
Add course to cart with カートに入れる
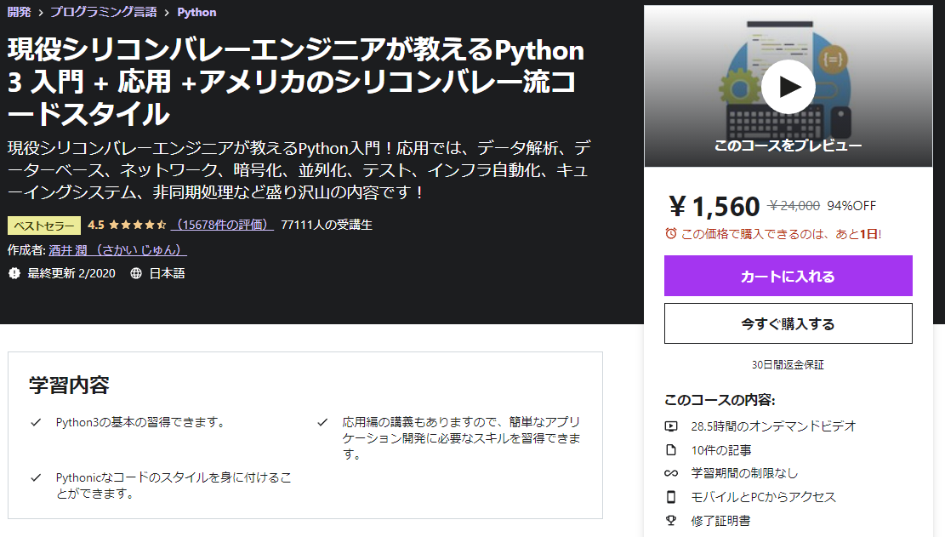click(788, 276)
